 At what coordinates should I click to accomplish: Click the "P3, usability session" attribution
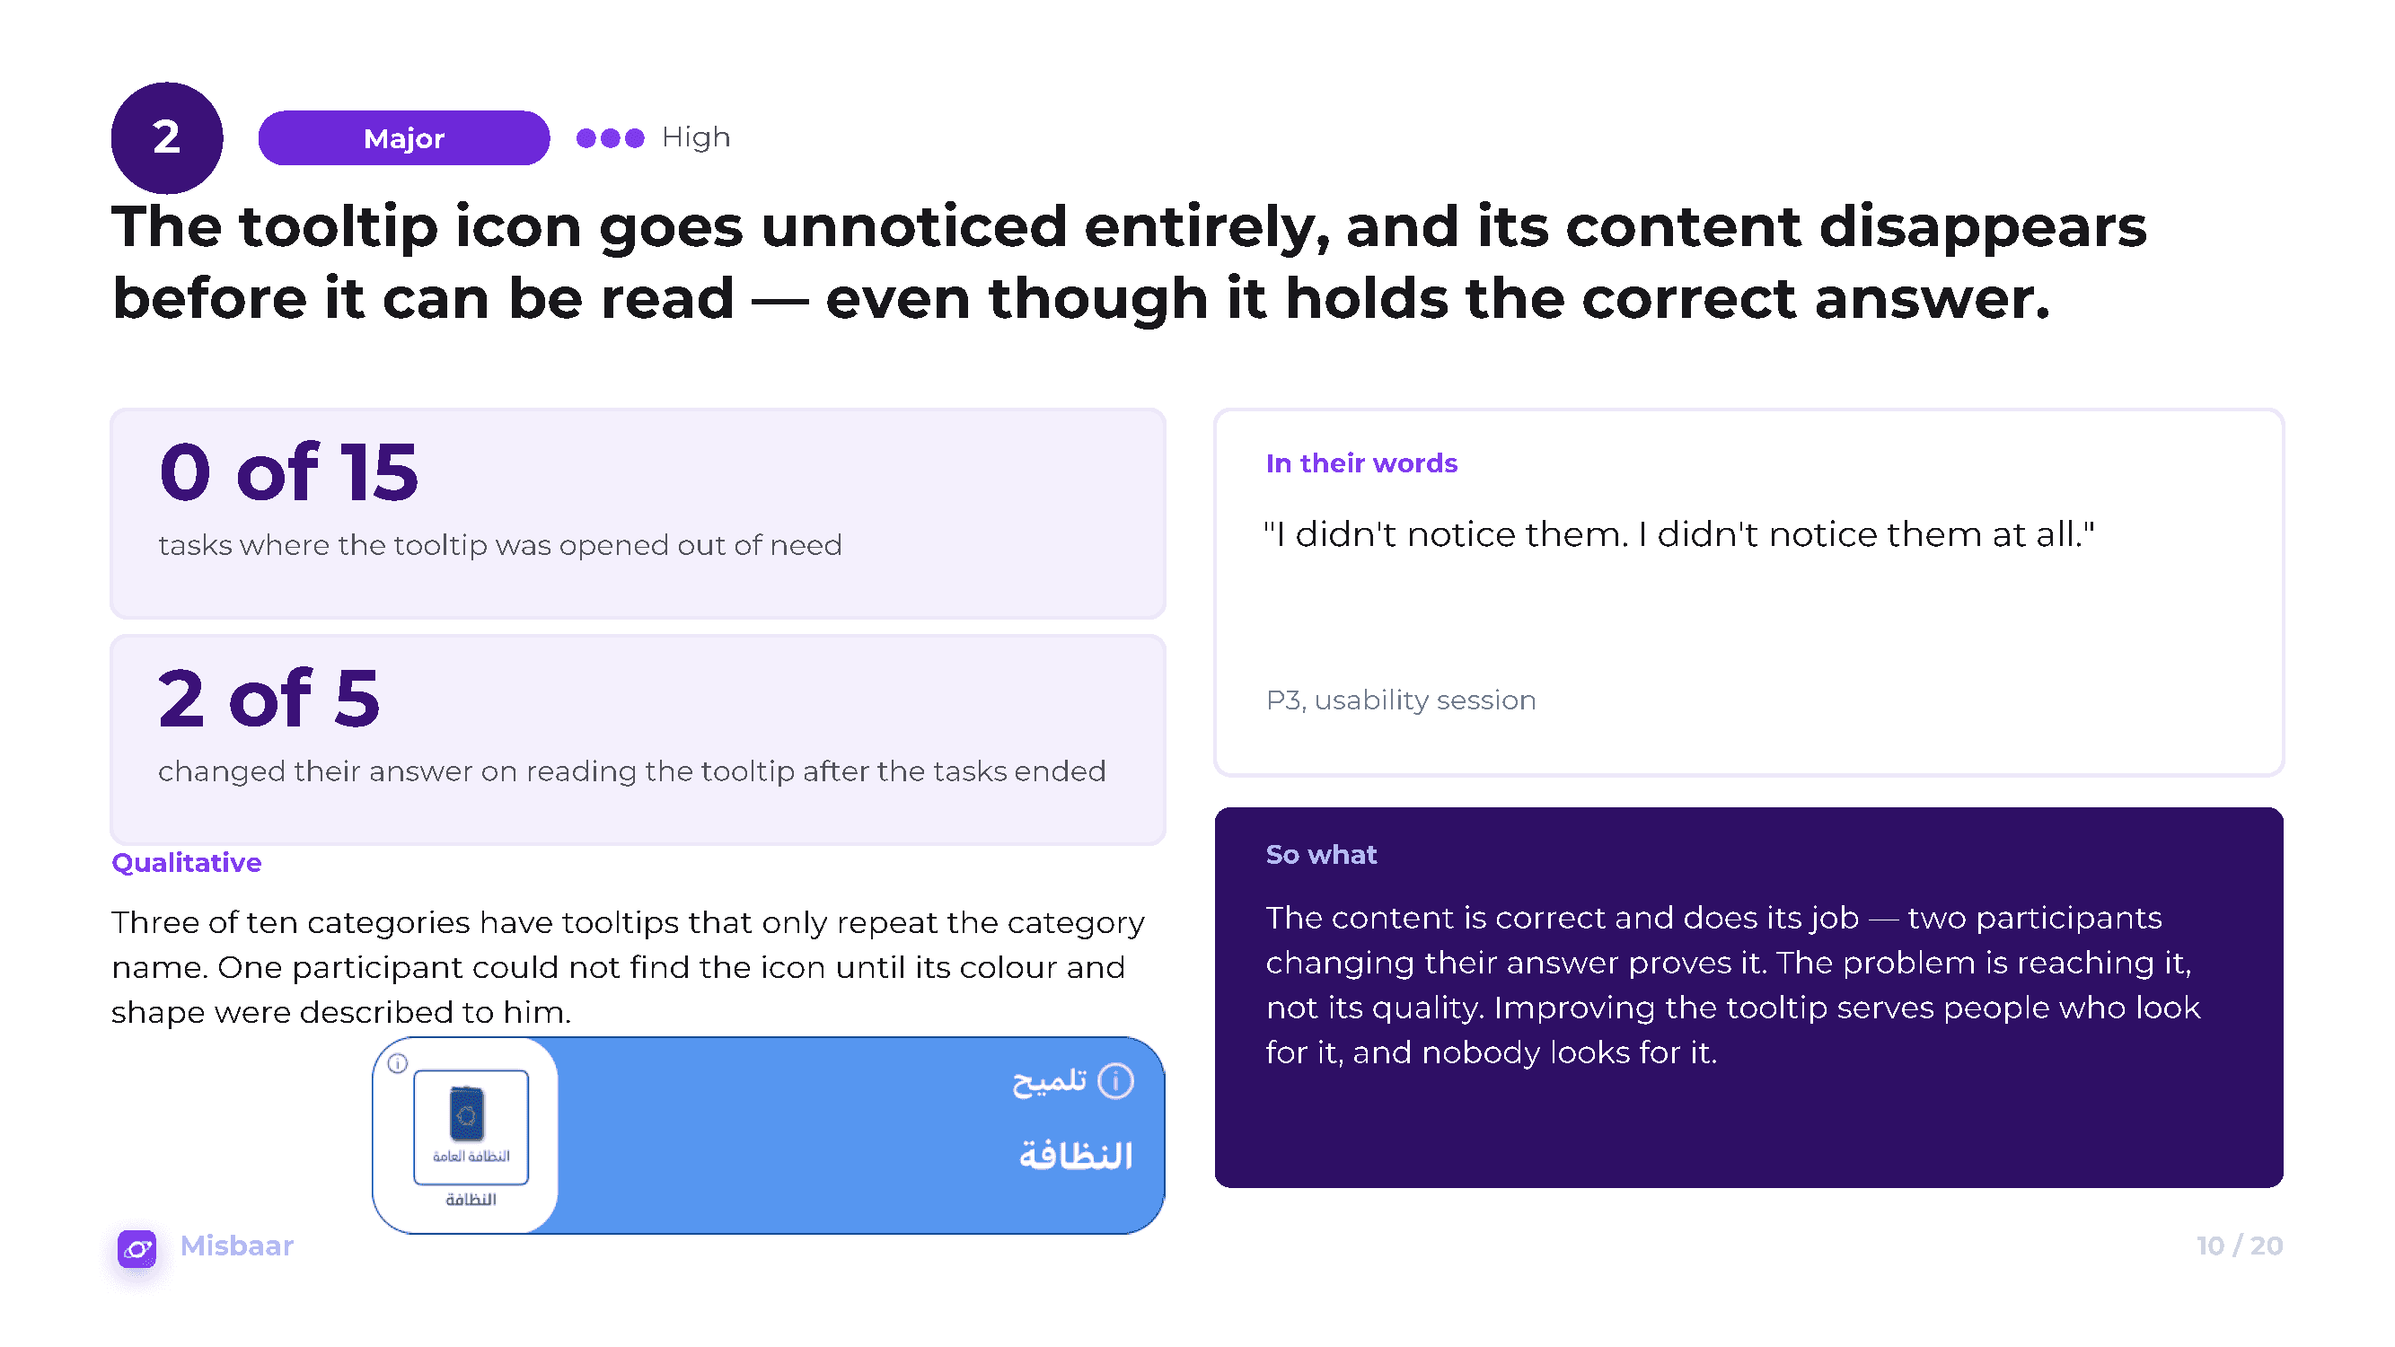click(1400, 700)
